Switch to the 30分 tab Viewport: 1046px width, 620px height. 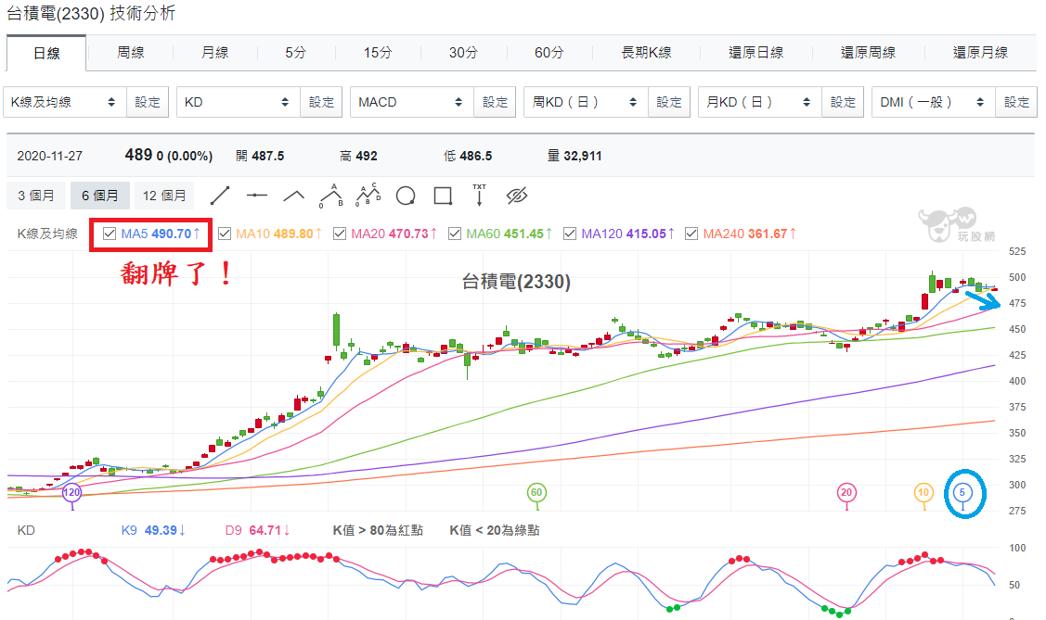464,53
